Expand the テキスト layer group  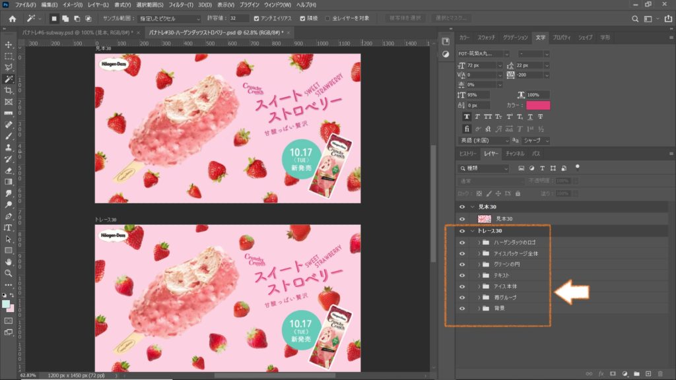tap(479, 275)
